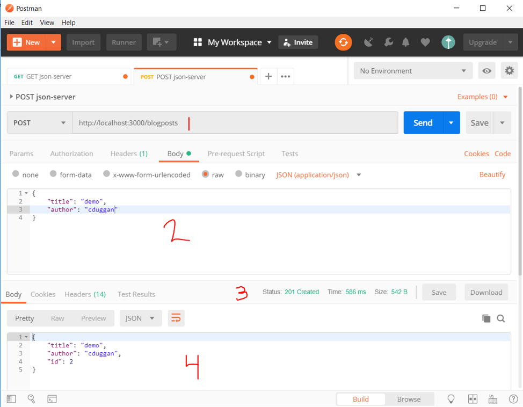Viewport: 523px width, 407px height.
Task: Open the File menu
Action: [9, 23]
